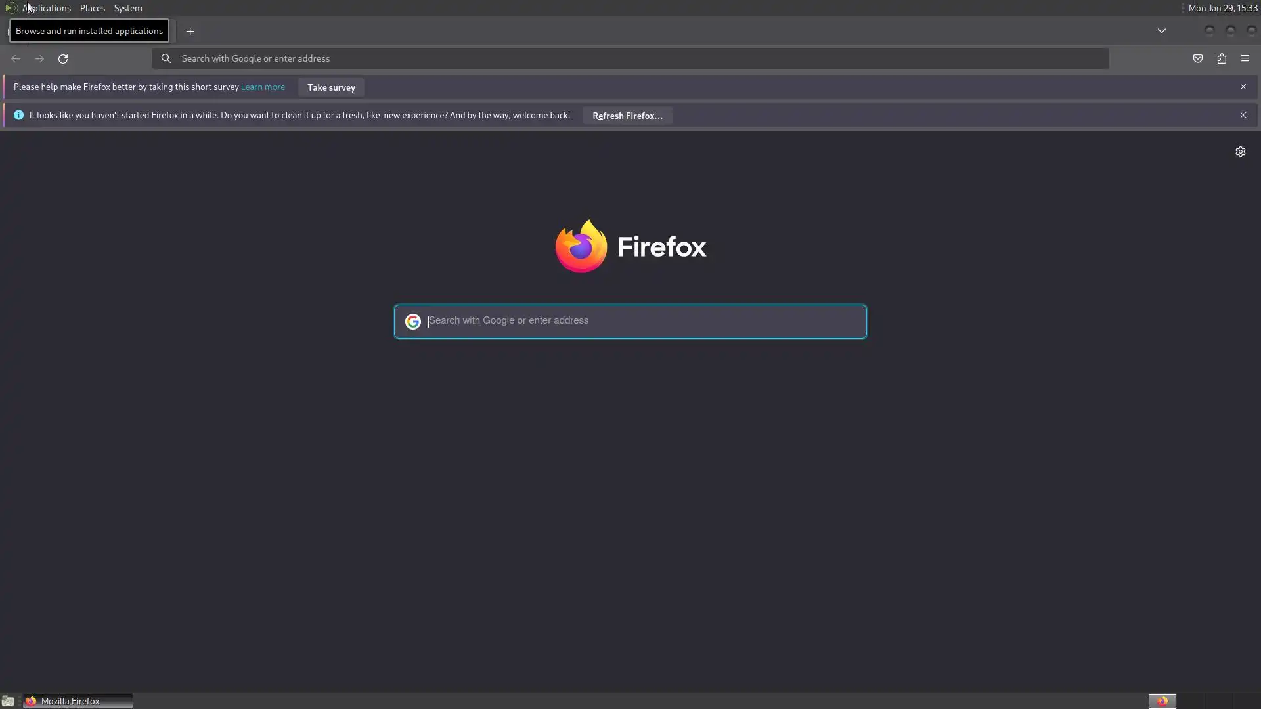Open the System menu
This screenshot has width=1261, height=709.
click(128, 8)
